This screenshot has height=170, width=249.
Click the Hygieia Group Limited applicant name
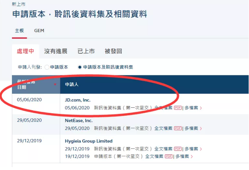click(x=89, y=141)
